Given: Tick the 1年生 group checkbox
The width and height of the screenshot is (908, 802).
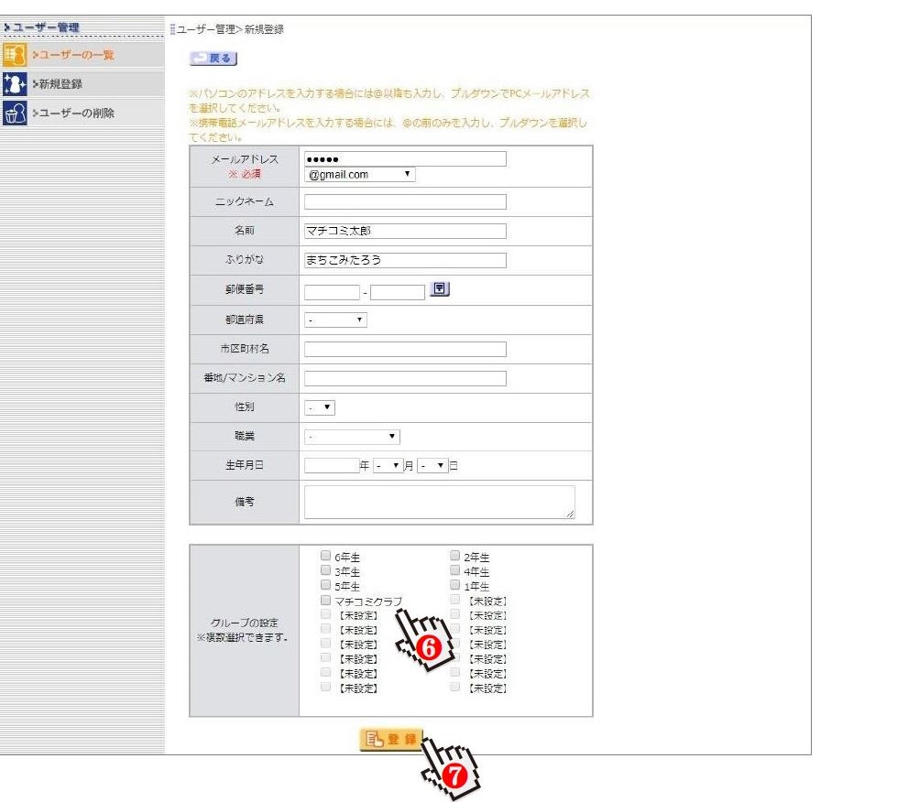Looking at the screenshot, I should point(455,585).
